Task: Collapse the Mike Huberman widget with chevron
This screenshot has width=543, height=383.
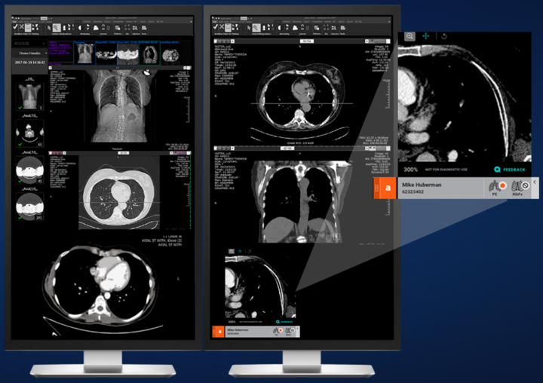Action: pyautogui.click(x=535, y=183)
